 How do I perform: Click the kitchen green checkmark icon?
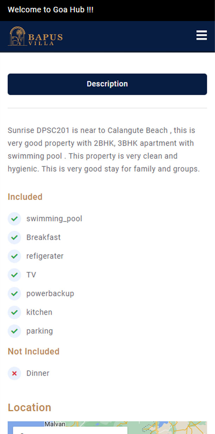(x=14, y=312)
